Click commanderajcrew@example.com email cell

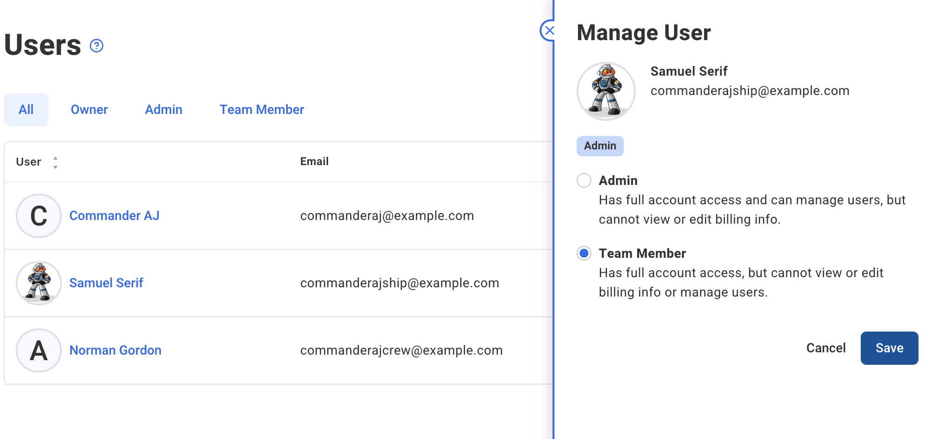[402, 350]
